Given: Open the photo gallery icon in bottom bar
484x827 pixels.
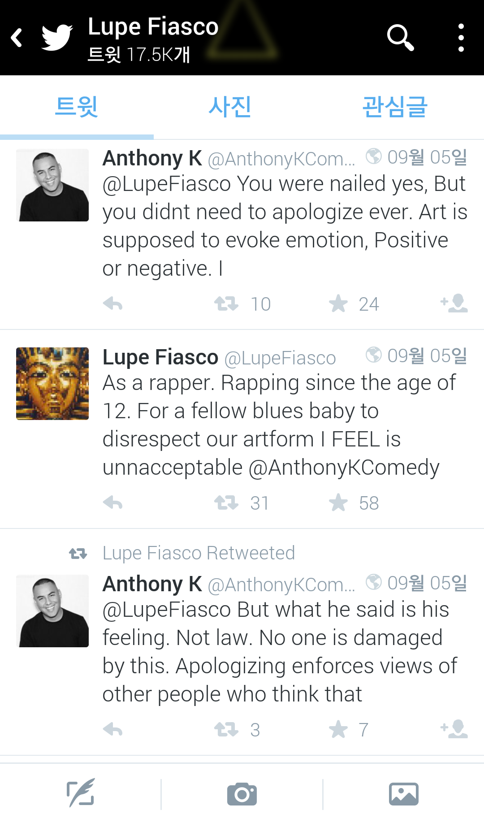Looking at the screenshot, I should coord(403,794).
